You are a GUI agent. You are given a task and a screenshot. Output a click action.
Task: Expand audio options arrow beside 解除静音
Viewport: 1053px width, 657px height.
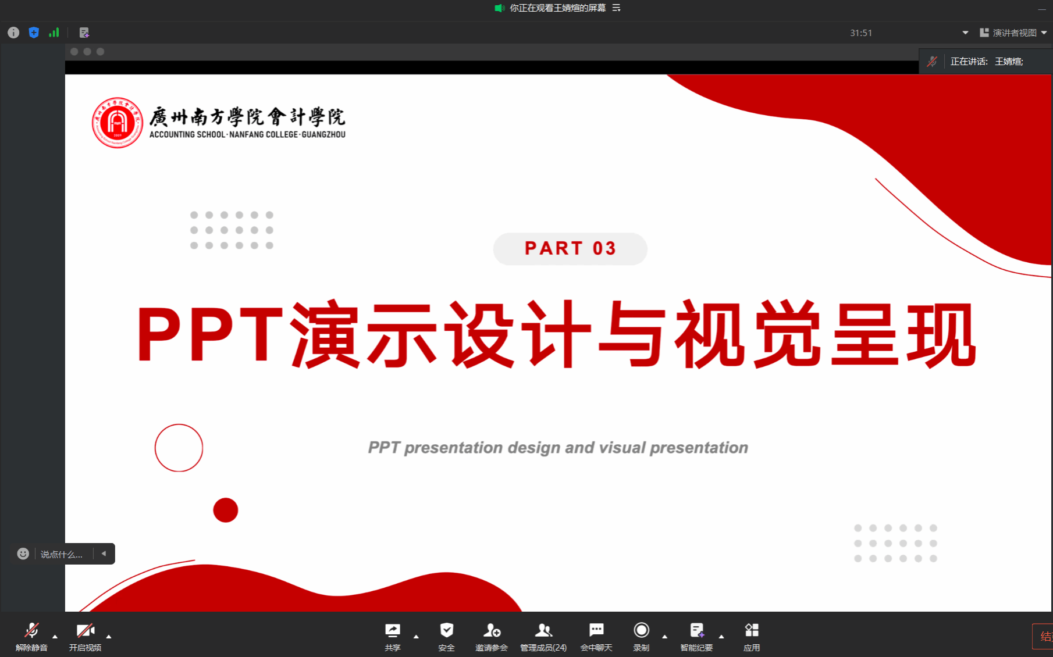[55, 636]
